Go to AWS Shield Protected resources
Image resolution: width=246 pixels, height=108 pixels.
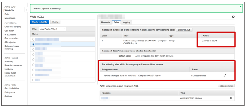[13, 65]
